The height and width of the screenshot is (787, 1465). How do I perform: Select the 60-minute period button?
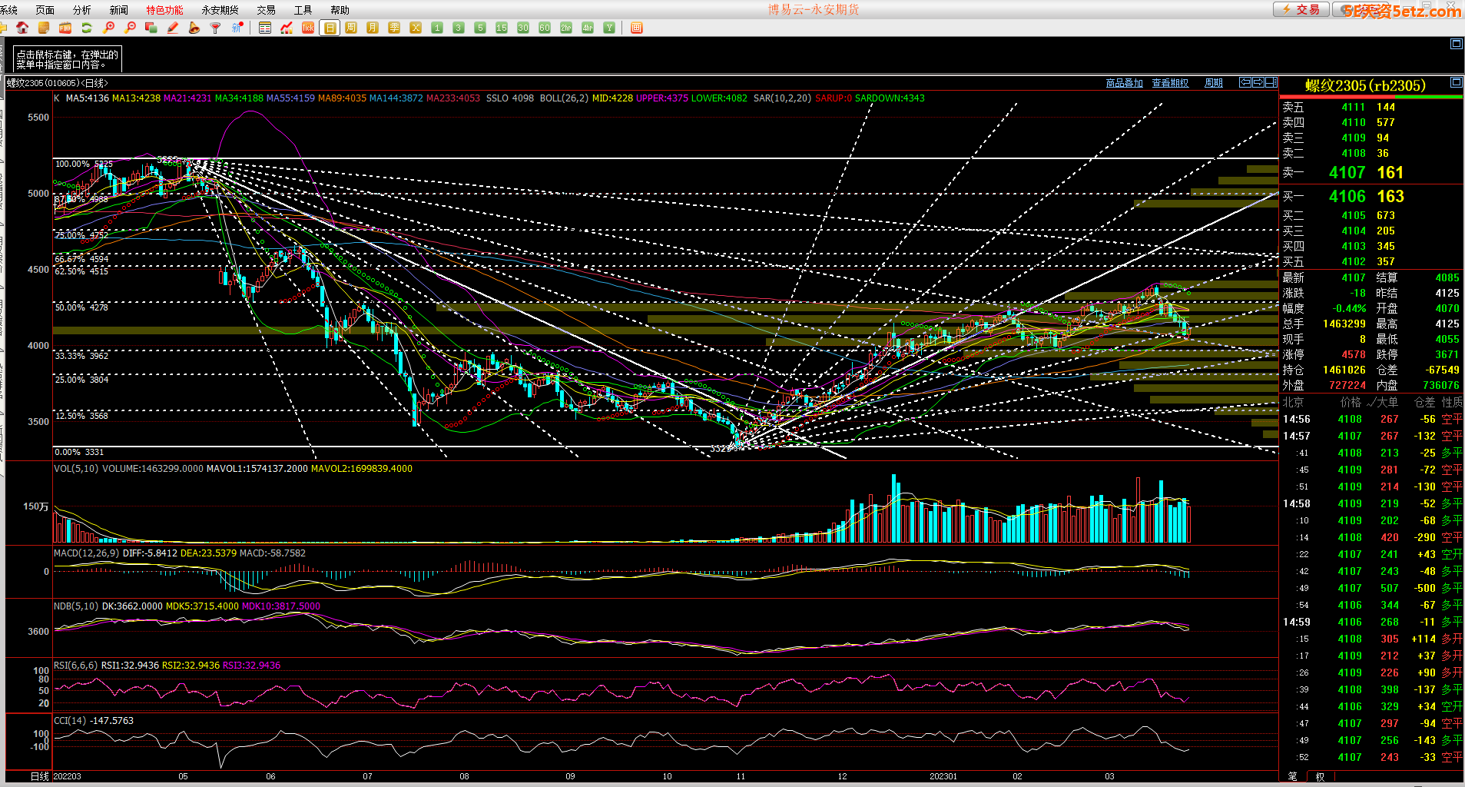point(545,28)
